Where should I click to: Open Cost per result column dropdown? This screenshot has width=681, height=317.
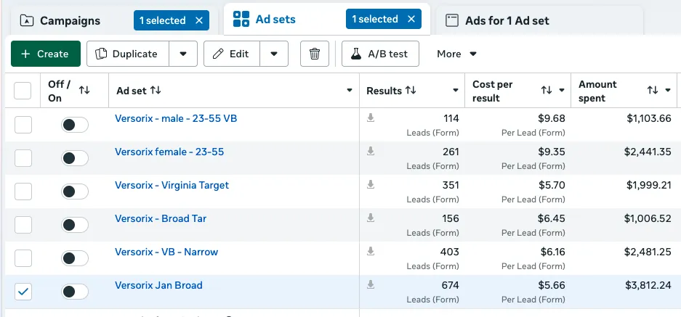click(562, 90)
